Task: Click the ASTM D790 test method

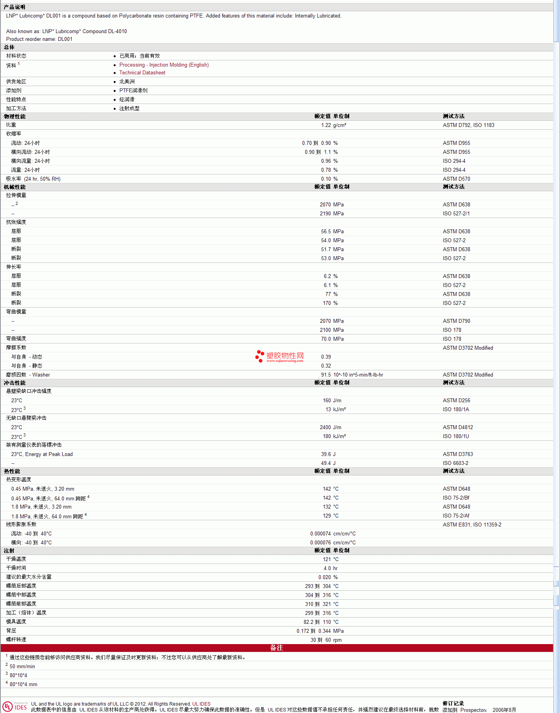Action: coord(457,321)
